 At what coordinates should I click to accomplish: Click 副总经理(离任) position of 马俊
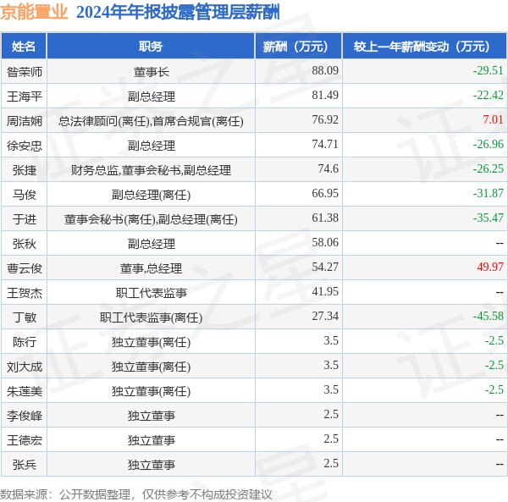[151, 195]
